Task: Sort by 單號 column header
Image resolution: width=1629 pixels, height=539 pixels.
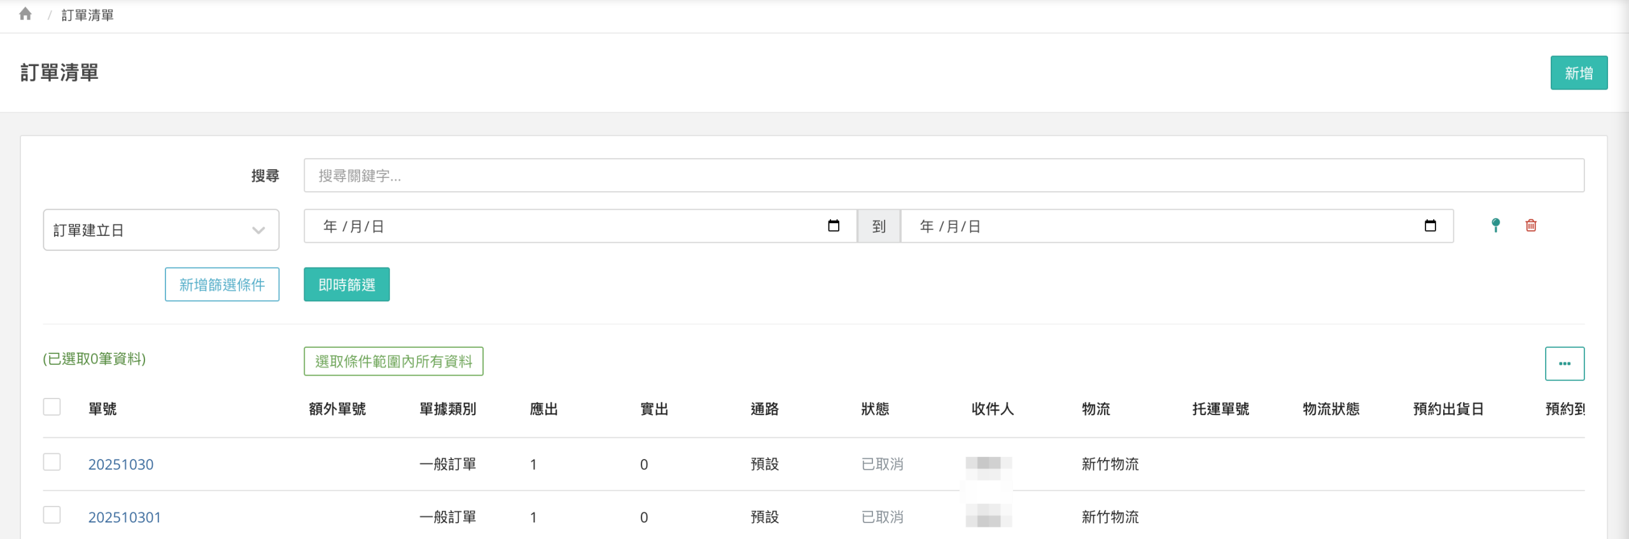Action: point(102,409)
